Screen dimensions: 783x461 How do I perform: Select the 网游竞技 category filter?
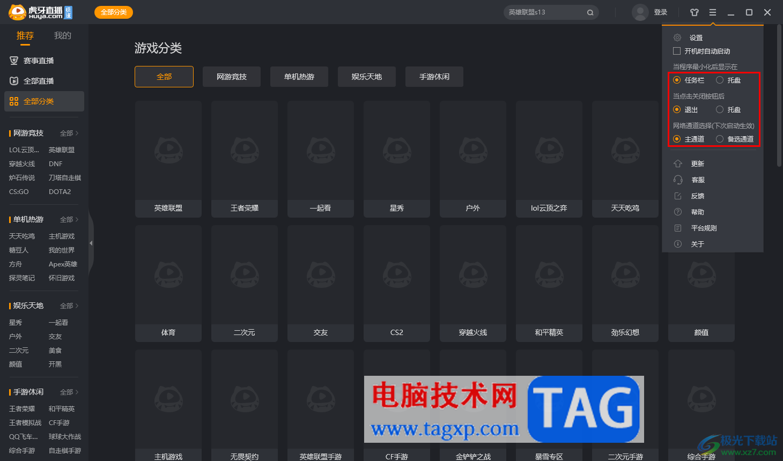(x=232, y=77)
